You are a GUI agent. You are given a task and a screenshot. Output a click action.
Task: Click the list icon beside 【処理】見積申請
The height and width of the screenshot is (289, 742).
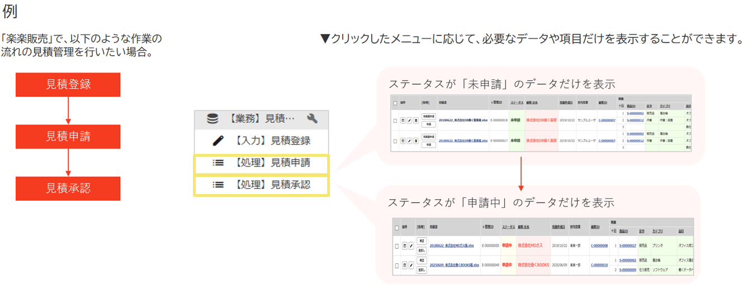[x=218, y=163]
